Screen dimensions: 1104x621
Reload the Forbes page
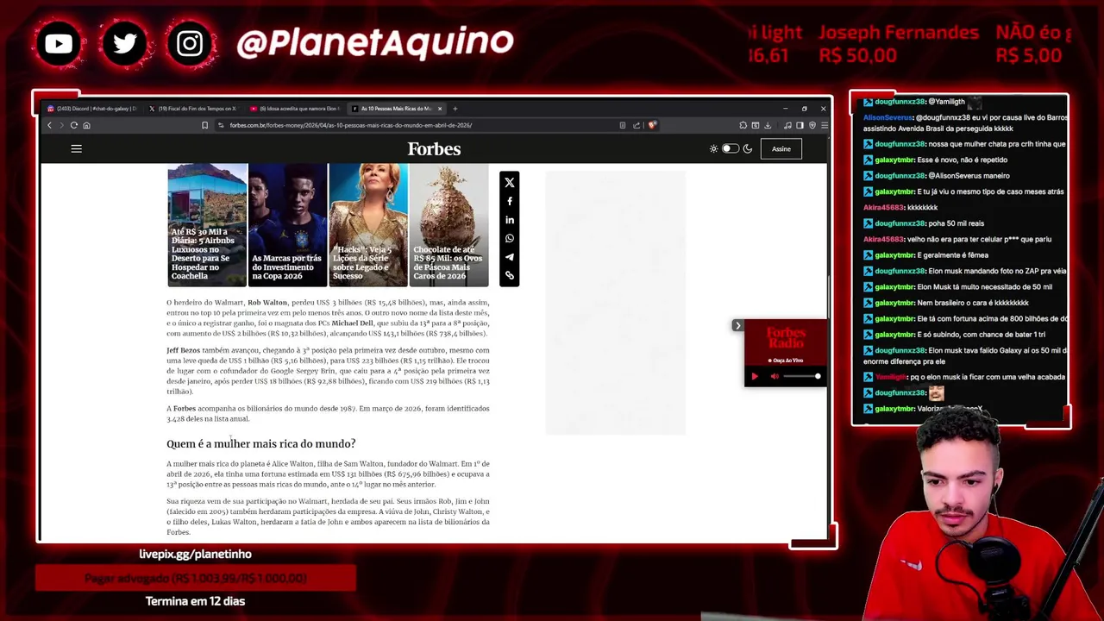(x=73, y=125)
